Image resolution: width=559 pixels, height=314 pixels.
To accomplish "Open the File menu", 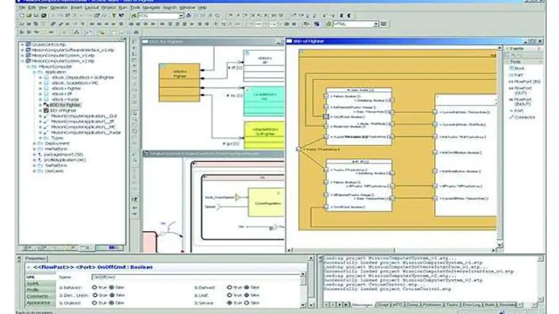I will [x=22, y=8].
